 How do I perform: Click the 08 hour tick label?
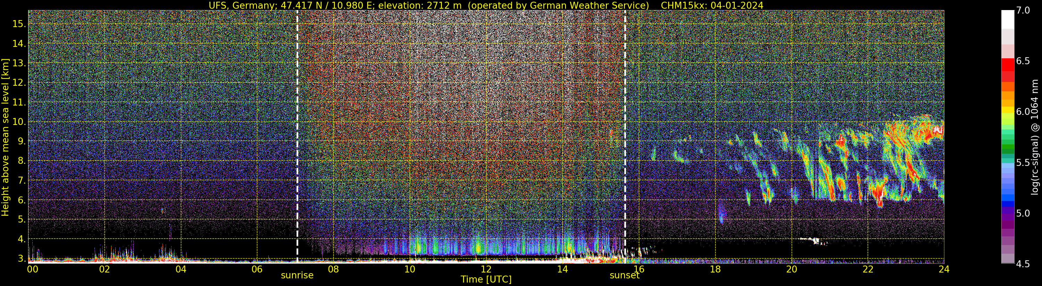tap(333, 269)
